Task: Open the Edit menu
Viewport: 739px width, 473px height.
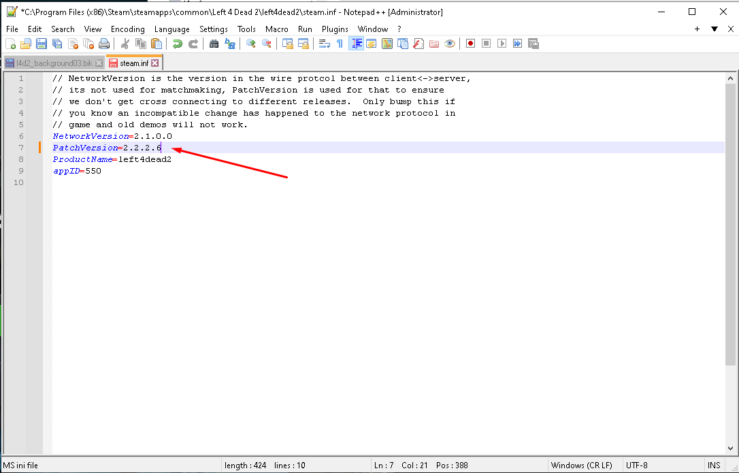Action: coord(35,29)
